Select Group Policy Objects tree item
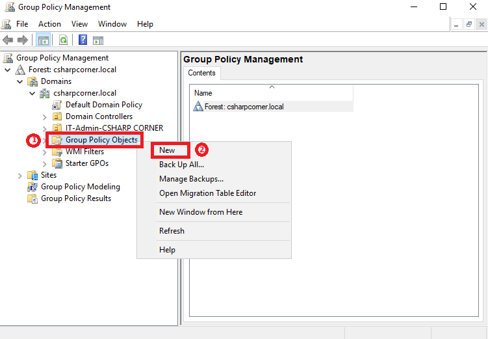Viewport: 488px width, 339px height. click(x=101, y=140)
